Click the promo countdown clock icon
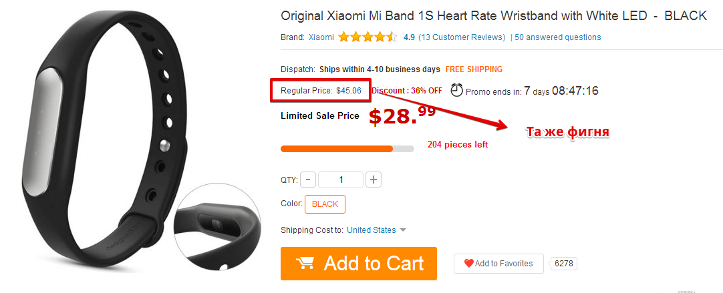 point(457,90)
